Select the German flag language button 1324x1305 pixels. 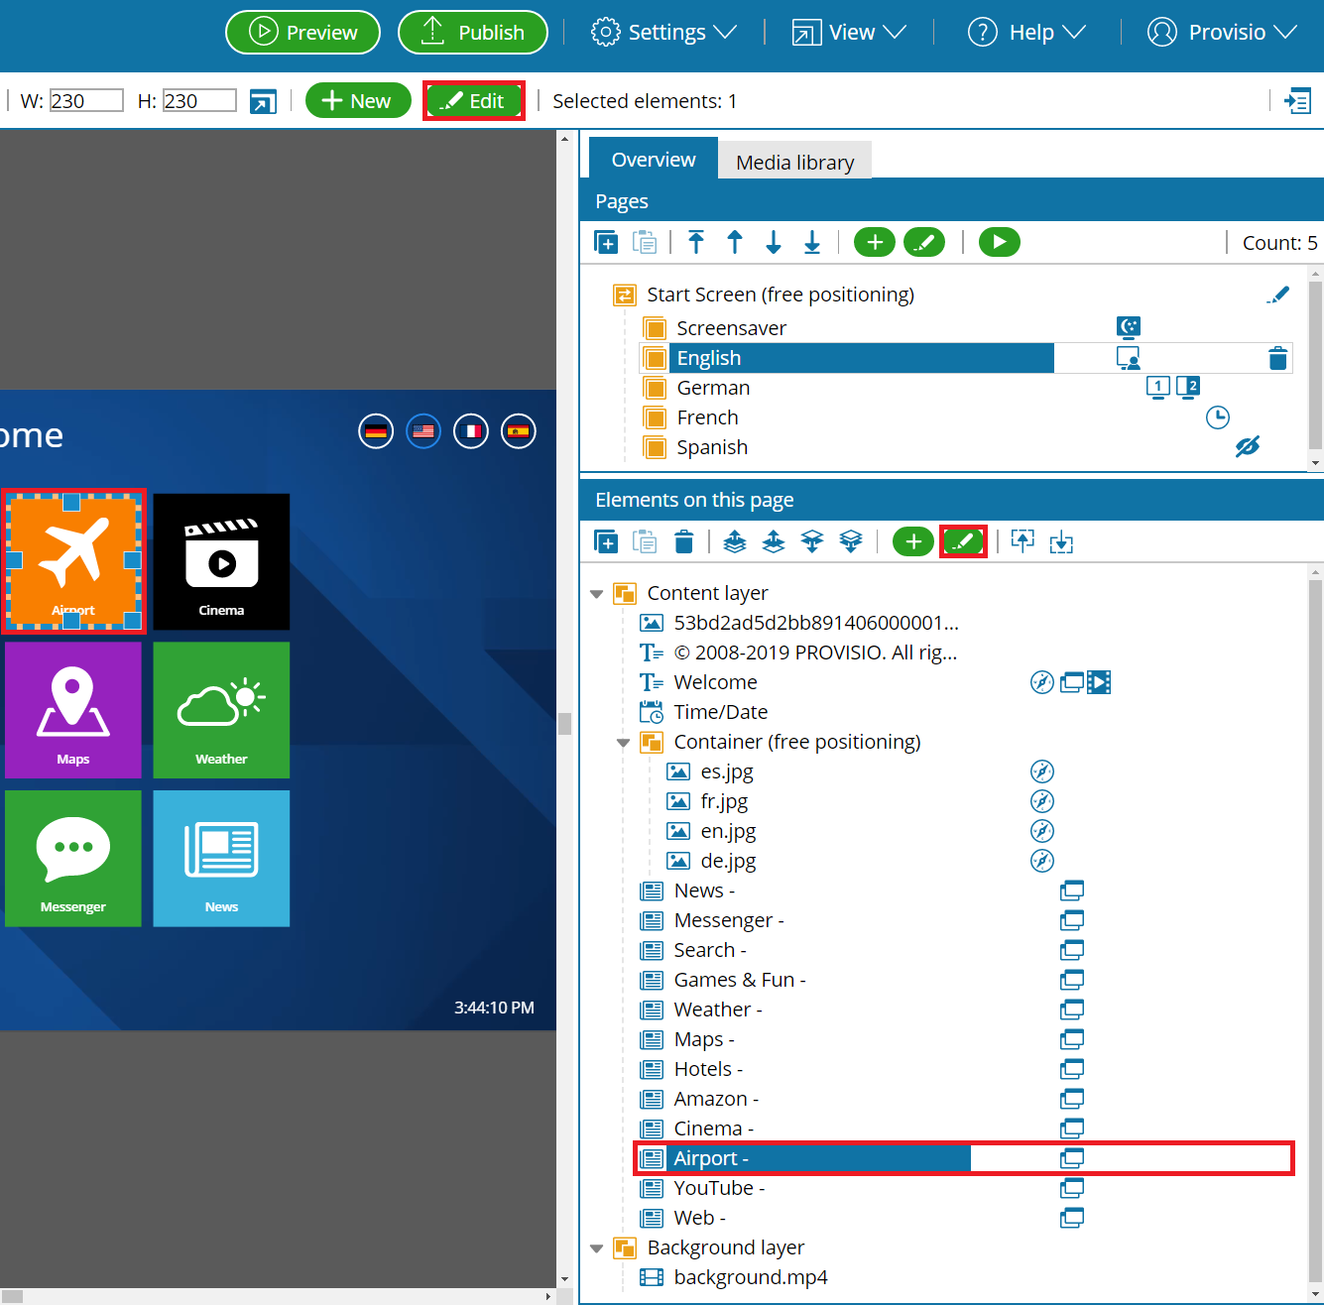376,431
